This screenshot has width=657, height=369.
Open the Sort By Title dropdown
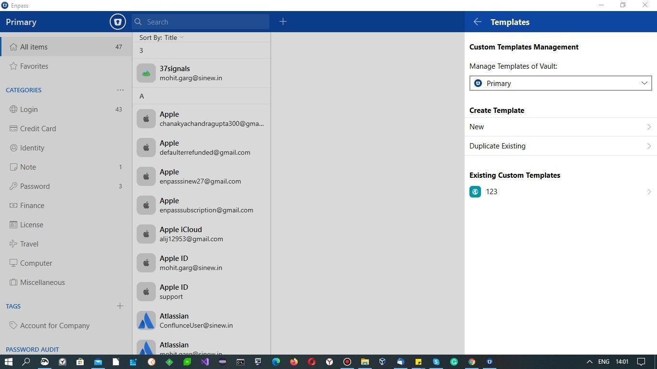(x=162, y=37)
